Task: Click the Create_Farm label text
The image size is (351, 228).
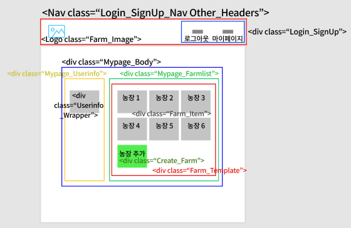Action: point(162,160)
